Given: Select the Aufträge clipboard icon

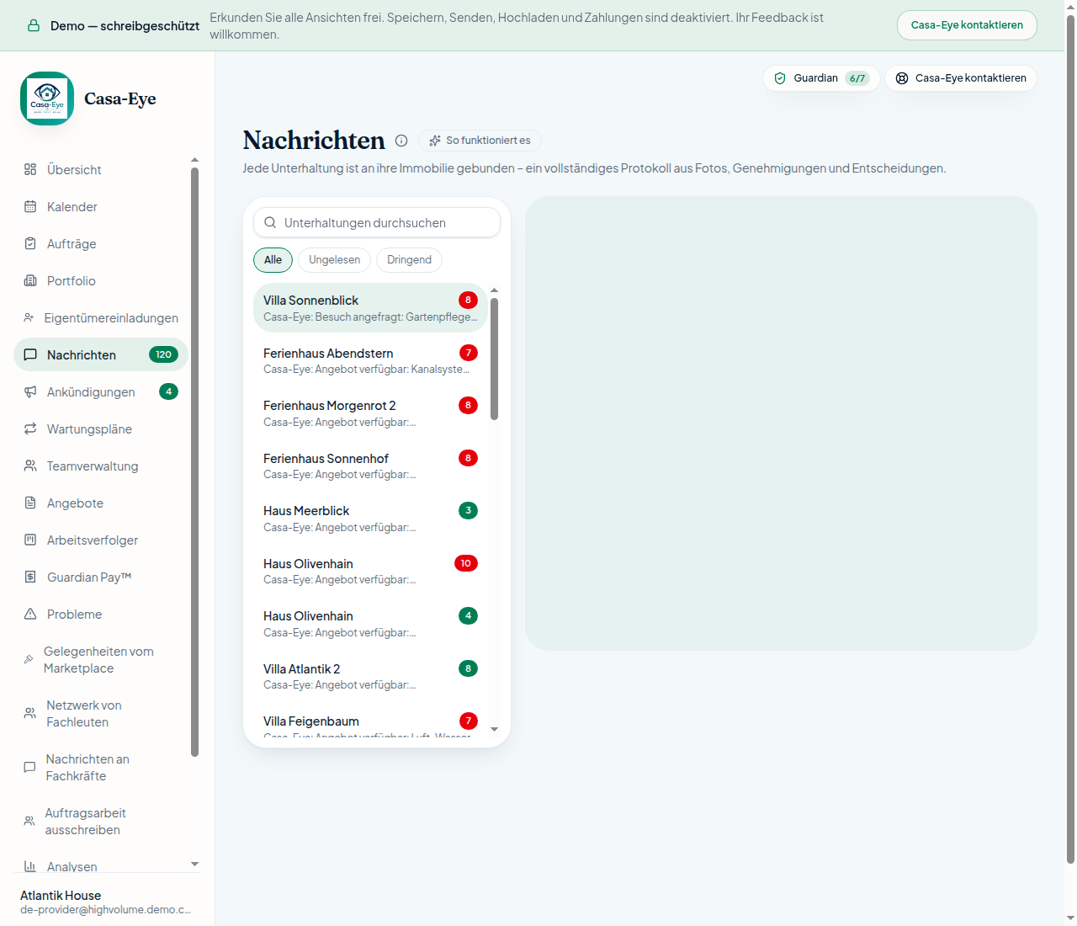Looking at the screenshot, I should (x=30, y=243).
